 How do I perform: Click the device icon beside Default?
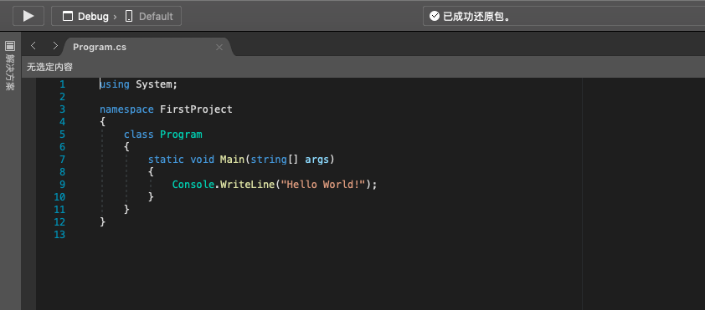tap(129, 17)
